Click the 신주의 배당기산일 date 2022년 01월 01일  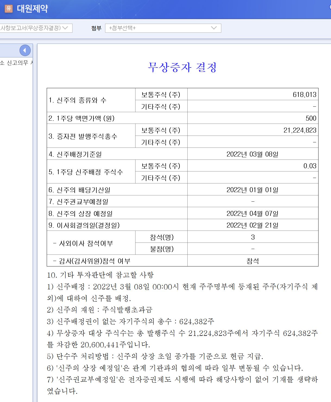click(x=253, y=190)
